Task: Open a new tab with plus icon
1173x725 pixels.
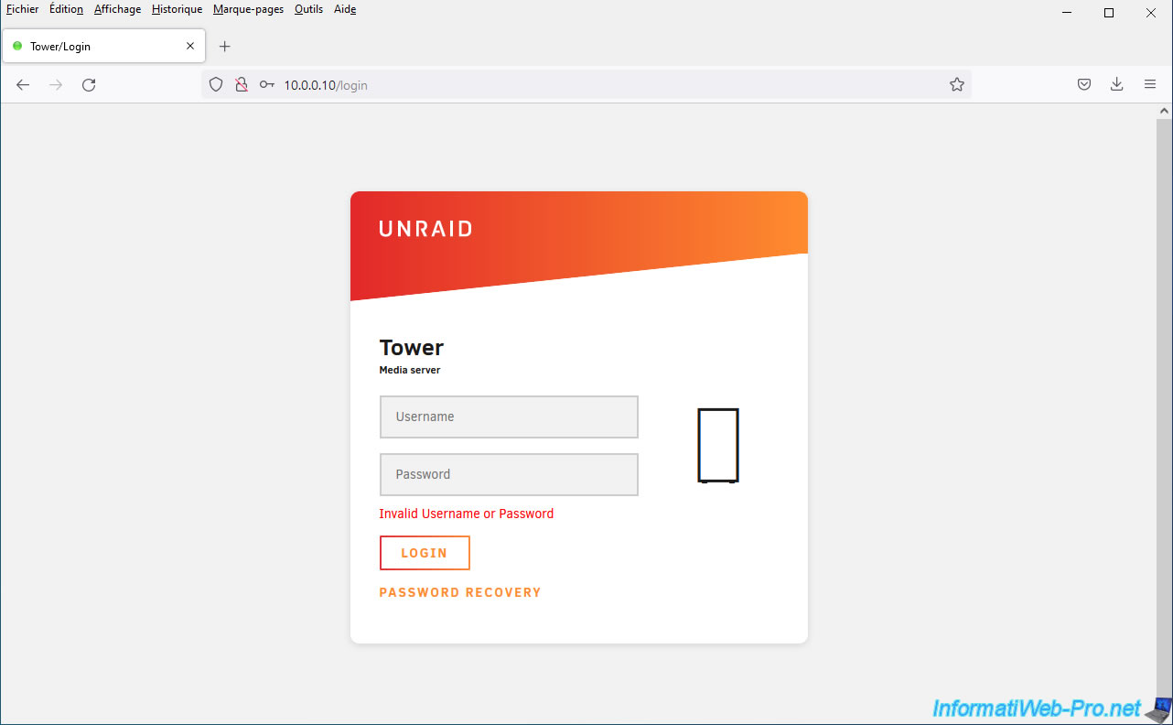Action: 225,47
